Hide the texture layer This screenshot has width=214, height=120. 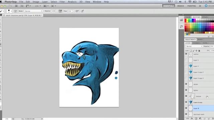(x=186, y=96)
